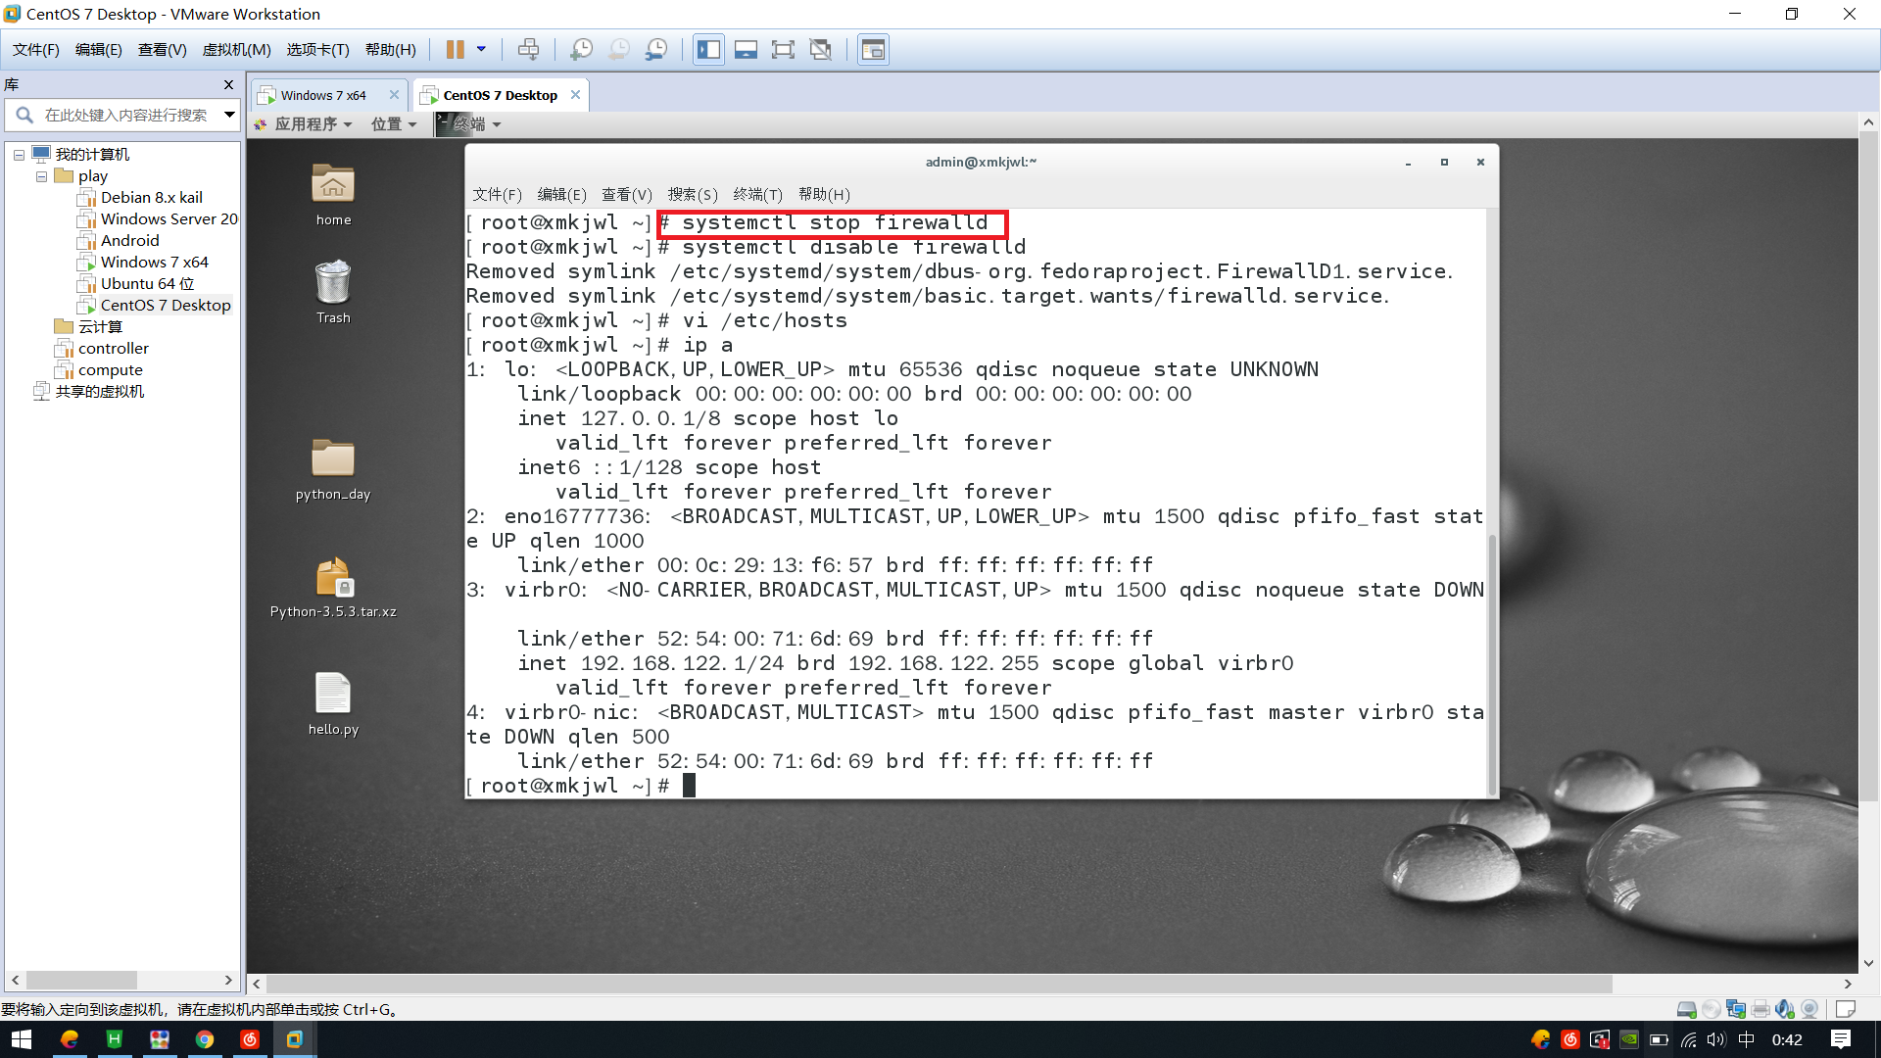Viewport: 1881px width, 1058px height.
Task: Open the power options dropdown arrow
Action: (x=481, y=50)
